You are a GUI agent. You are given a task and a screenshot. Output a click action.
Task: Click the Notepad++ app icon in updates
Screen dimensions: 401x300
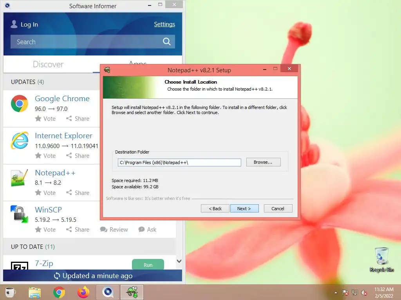click(x=20, y=178)
